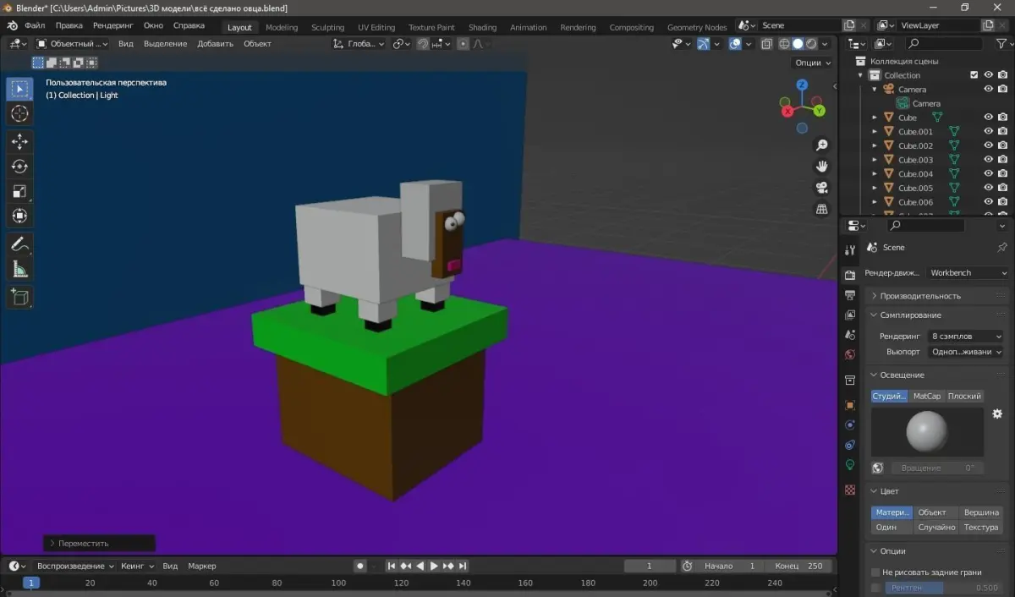Switch to the Sculpting workspace tab
The width and height of the screenshot is (1015, 597).
327,27
